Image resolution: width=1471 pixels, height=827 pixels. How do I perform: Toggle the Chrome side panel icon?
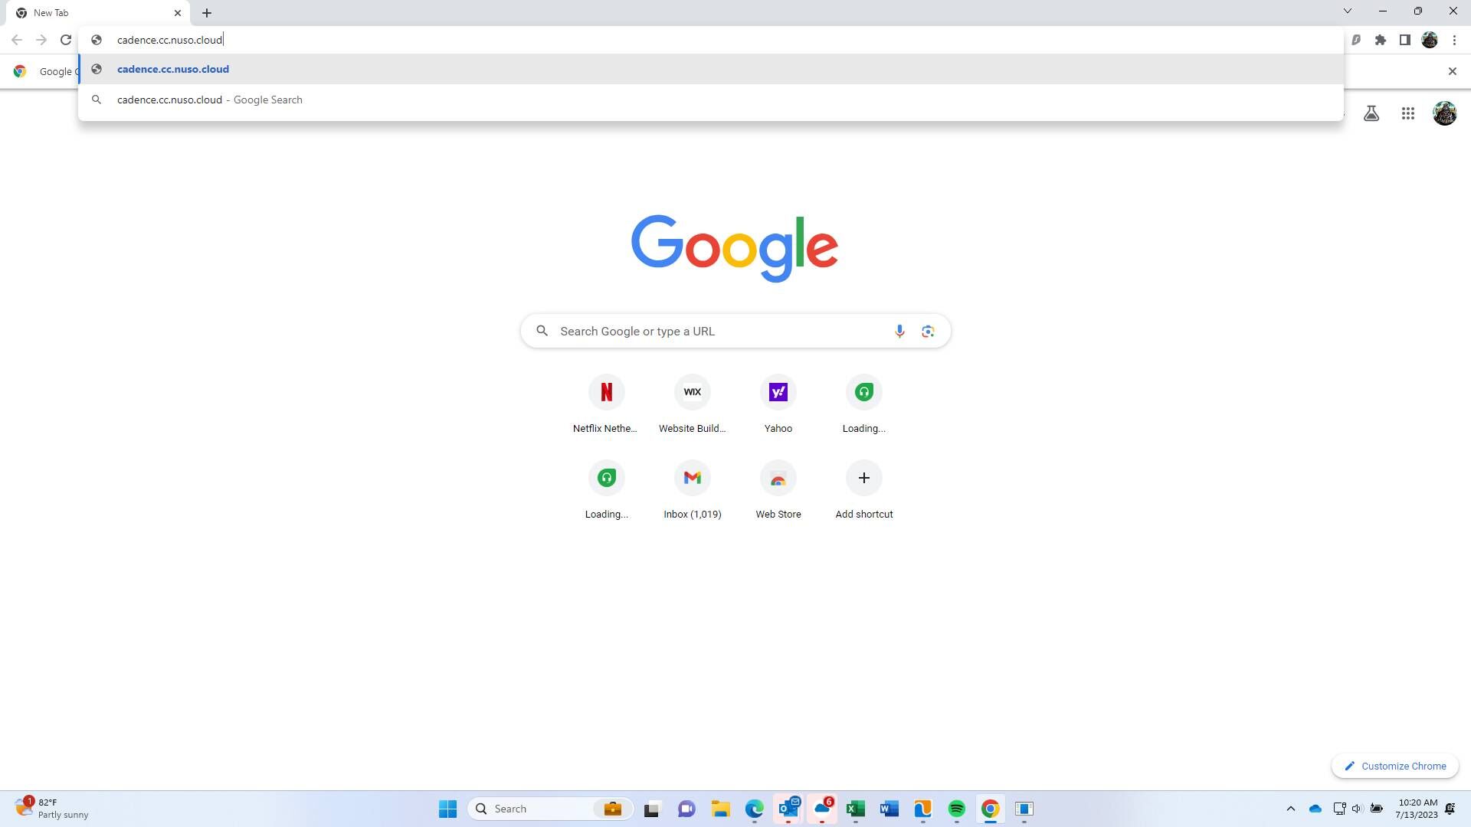1405,40
